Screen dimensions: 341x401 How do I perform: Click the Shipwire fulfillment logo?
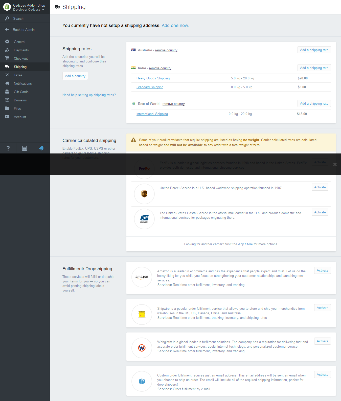point(142,315)
